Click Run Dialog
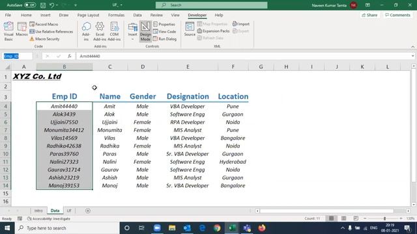The height and width of the screenshot is (234, 417). coord(165,39)
